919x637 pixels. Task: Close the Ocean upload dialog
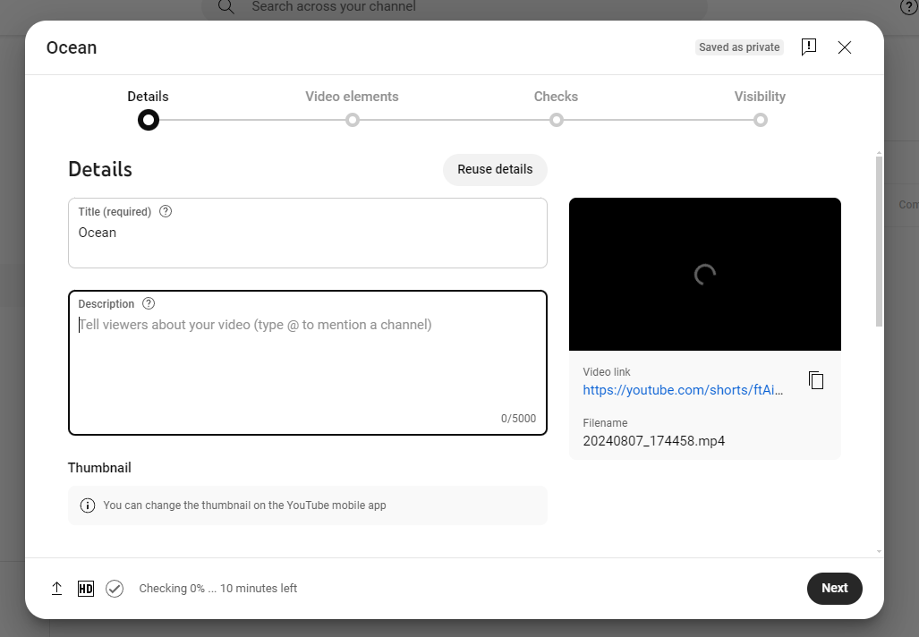coord(845,47)
